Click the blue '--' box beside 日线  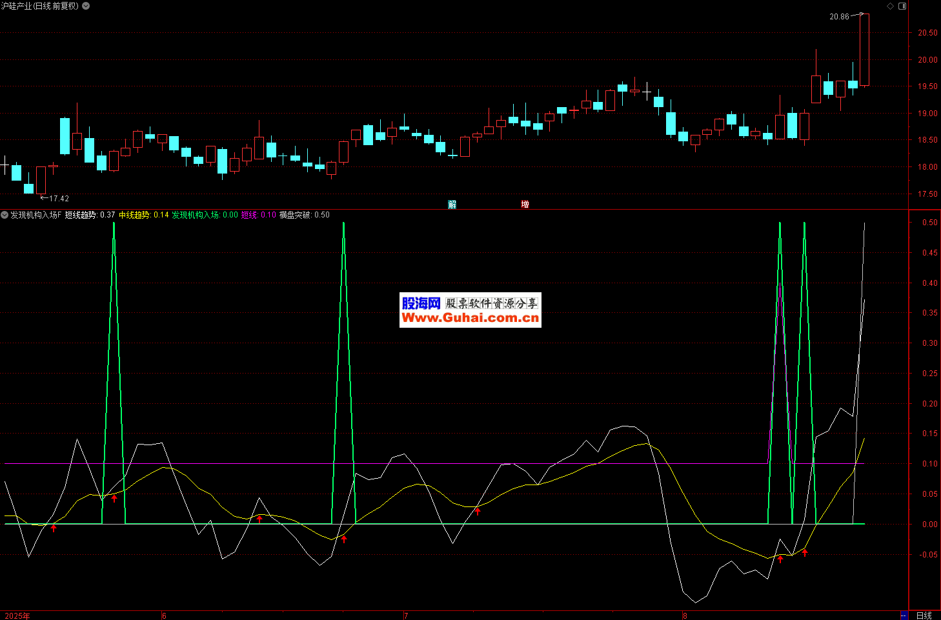point(904,615)
